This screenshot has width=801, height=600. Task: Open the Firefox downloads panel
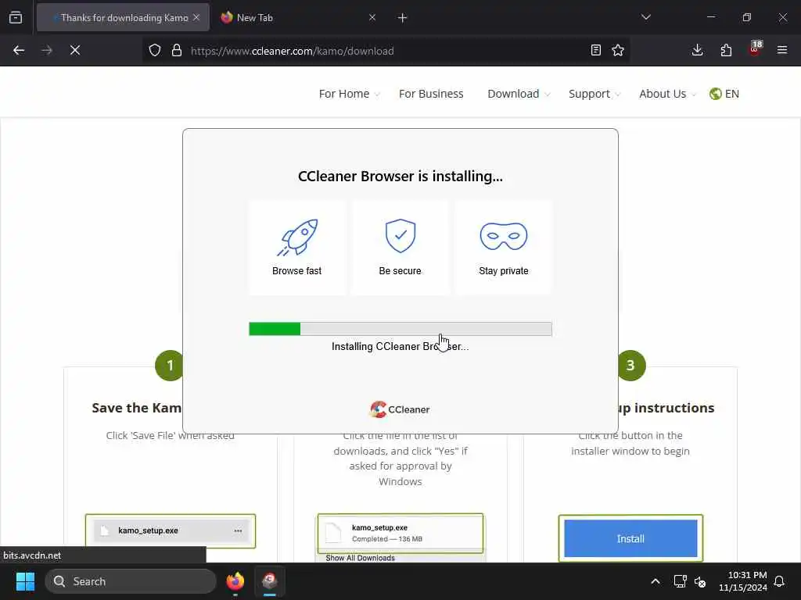(x=697, y=50)
